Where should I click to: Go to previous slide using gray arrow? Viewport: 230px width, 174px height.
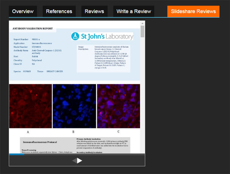[x=75, y=161]
